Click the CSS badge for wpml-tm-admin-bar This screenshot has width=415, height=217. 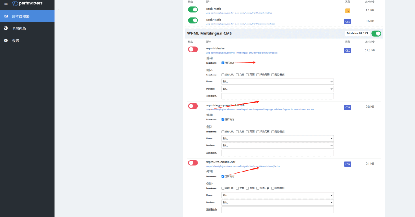click(x=347, y=164)
